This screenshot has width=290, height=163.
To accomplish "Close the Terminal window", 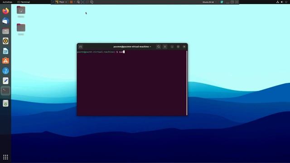I will coord(184,47).
